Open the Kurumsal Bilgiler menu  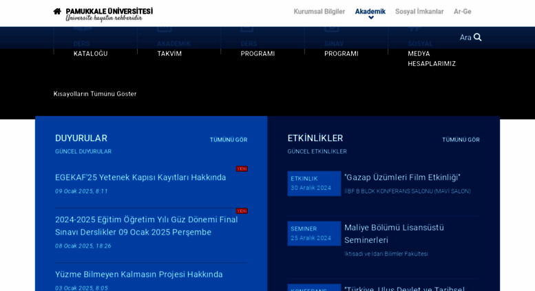pos(319,12)
